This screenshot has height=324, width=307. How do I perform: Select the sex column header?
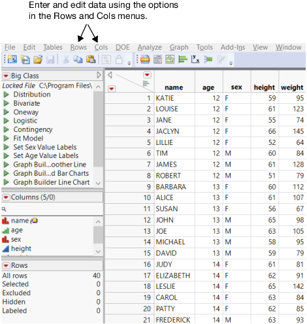coord(236,82)
